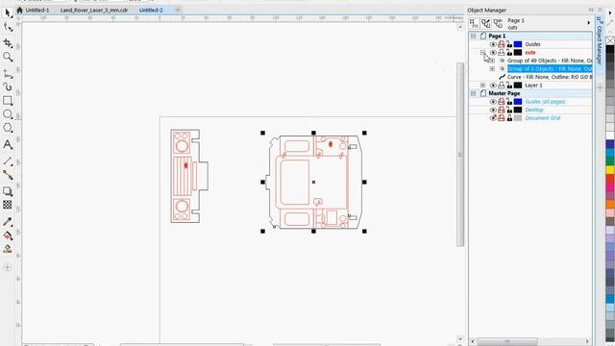The width and height of the screenshot is (615, 346).
Task: Hide the Guides layer using its eye icon
Action: (493, 44)
